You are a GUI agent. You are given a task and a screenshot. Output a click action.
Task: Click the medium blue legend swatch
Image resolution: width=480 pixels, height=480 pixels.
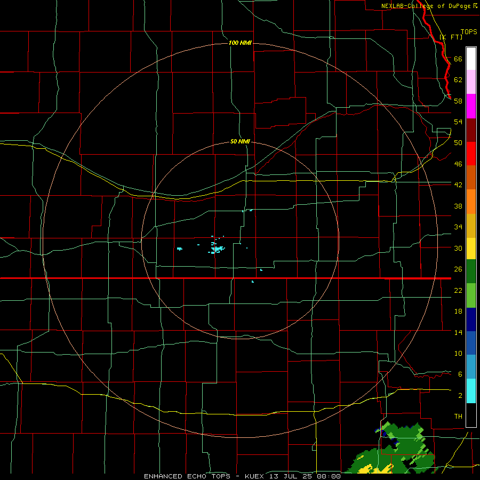471,343
